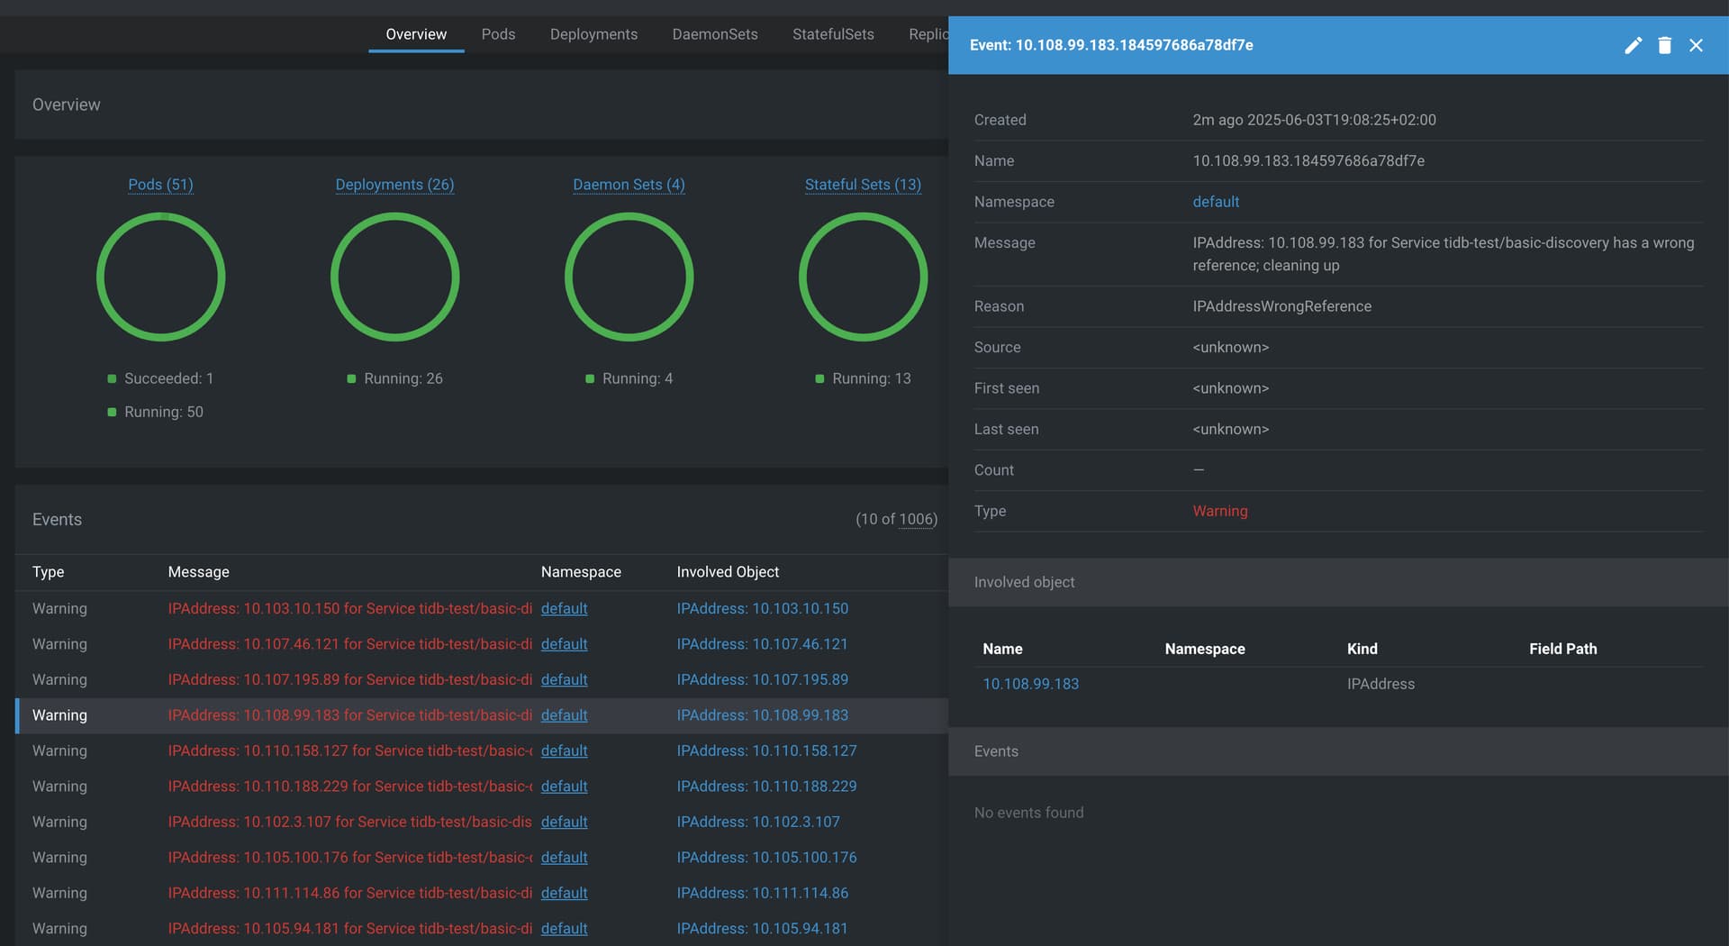Open the Deployments tab
The width and height of the screenshot is (1729, 946).
tap(593, 34)
